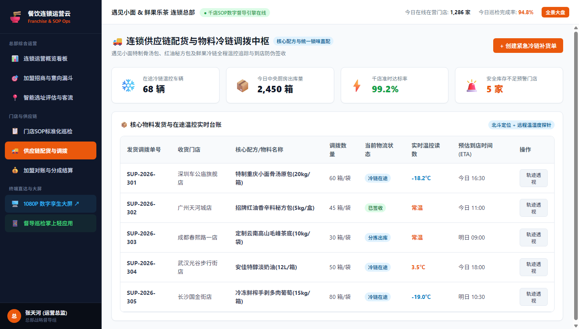This screenshot has height=329, width=579.
Task: Click the page vertical scrollbar
Action: (575, 175)
